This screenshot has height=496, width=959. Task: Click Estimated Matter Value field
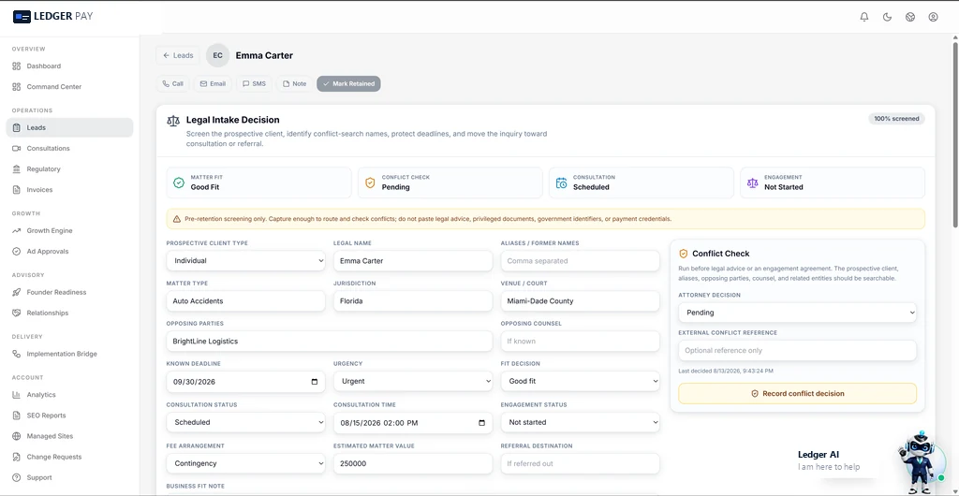click(413, 463)
